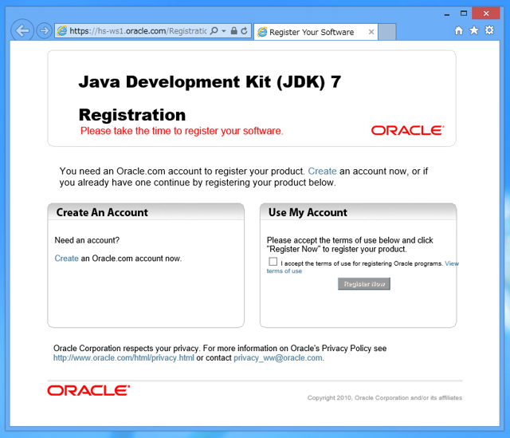Image resolution: width=510 pixels, height=438 pixels.
Task: Click the Use My Account heading
Action: point(308,212)
